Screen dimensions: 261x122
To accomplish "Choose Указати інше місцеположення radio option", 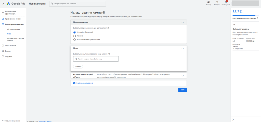I will pyautogui.click(x=74, y=39).
